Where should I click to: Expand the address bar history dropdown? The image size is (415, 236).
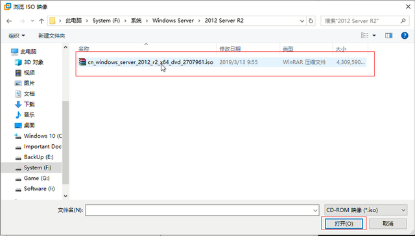[x=302, y=21]
